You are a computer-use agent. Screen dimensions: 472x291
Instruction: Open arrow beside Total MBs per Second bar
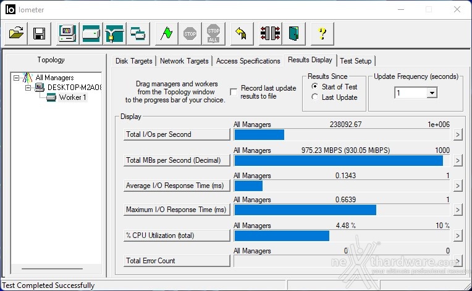(x=458, y=160)
